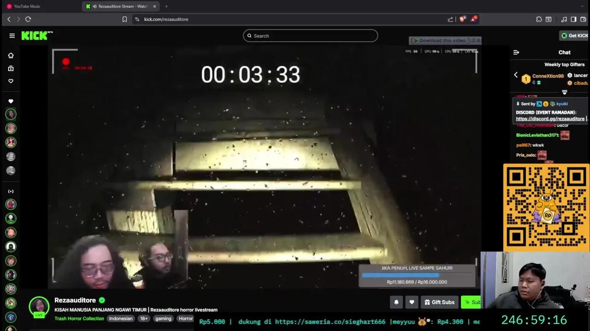Screen dimensions: 590x331
Task: Open the tab search window icon
Action: 549,19
